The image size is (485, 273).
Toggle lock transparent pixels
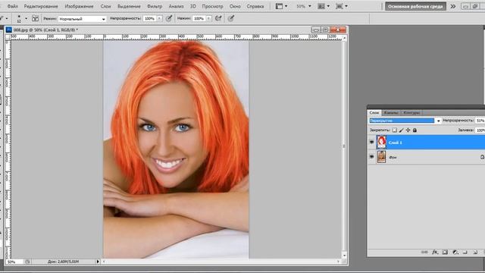[394, 130]
